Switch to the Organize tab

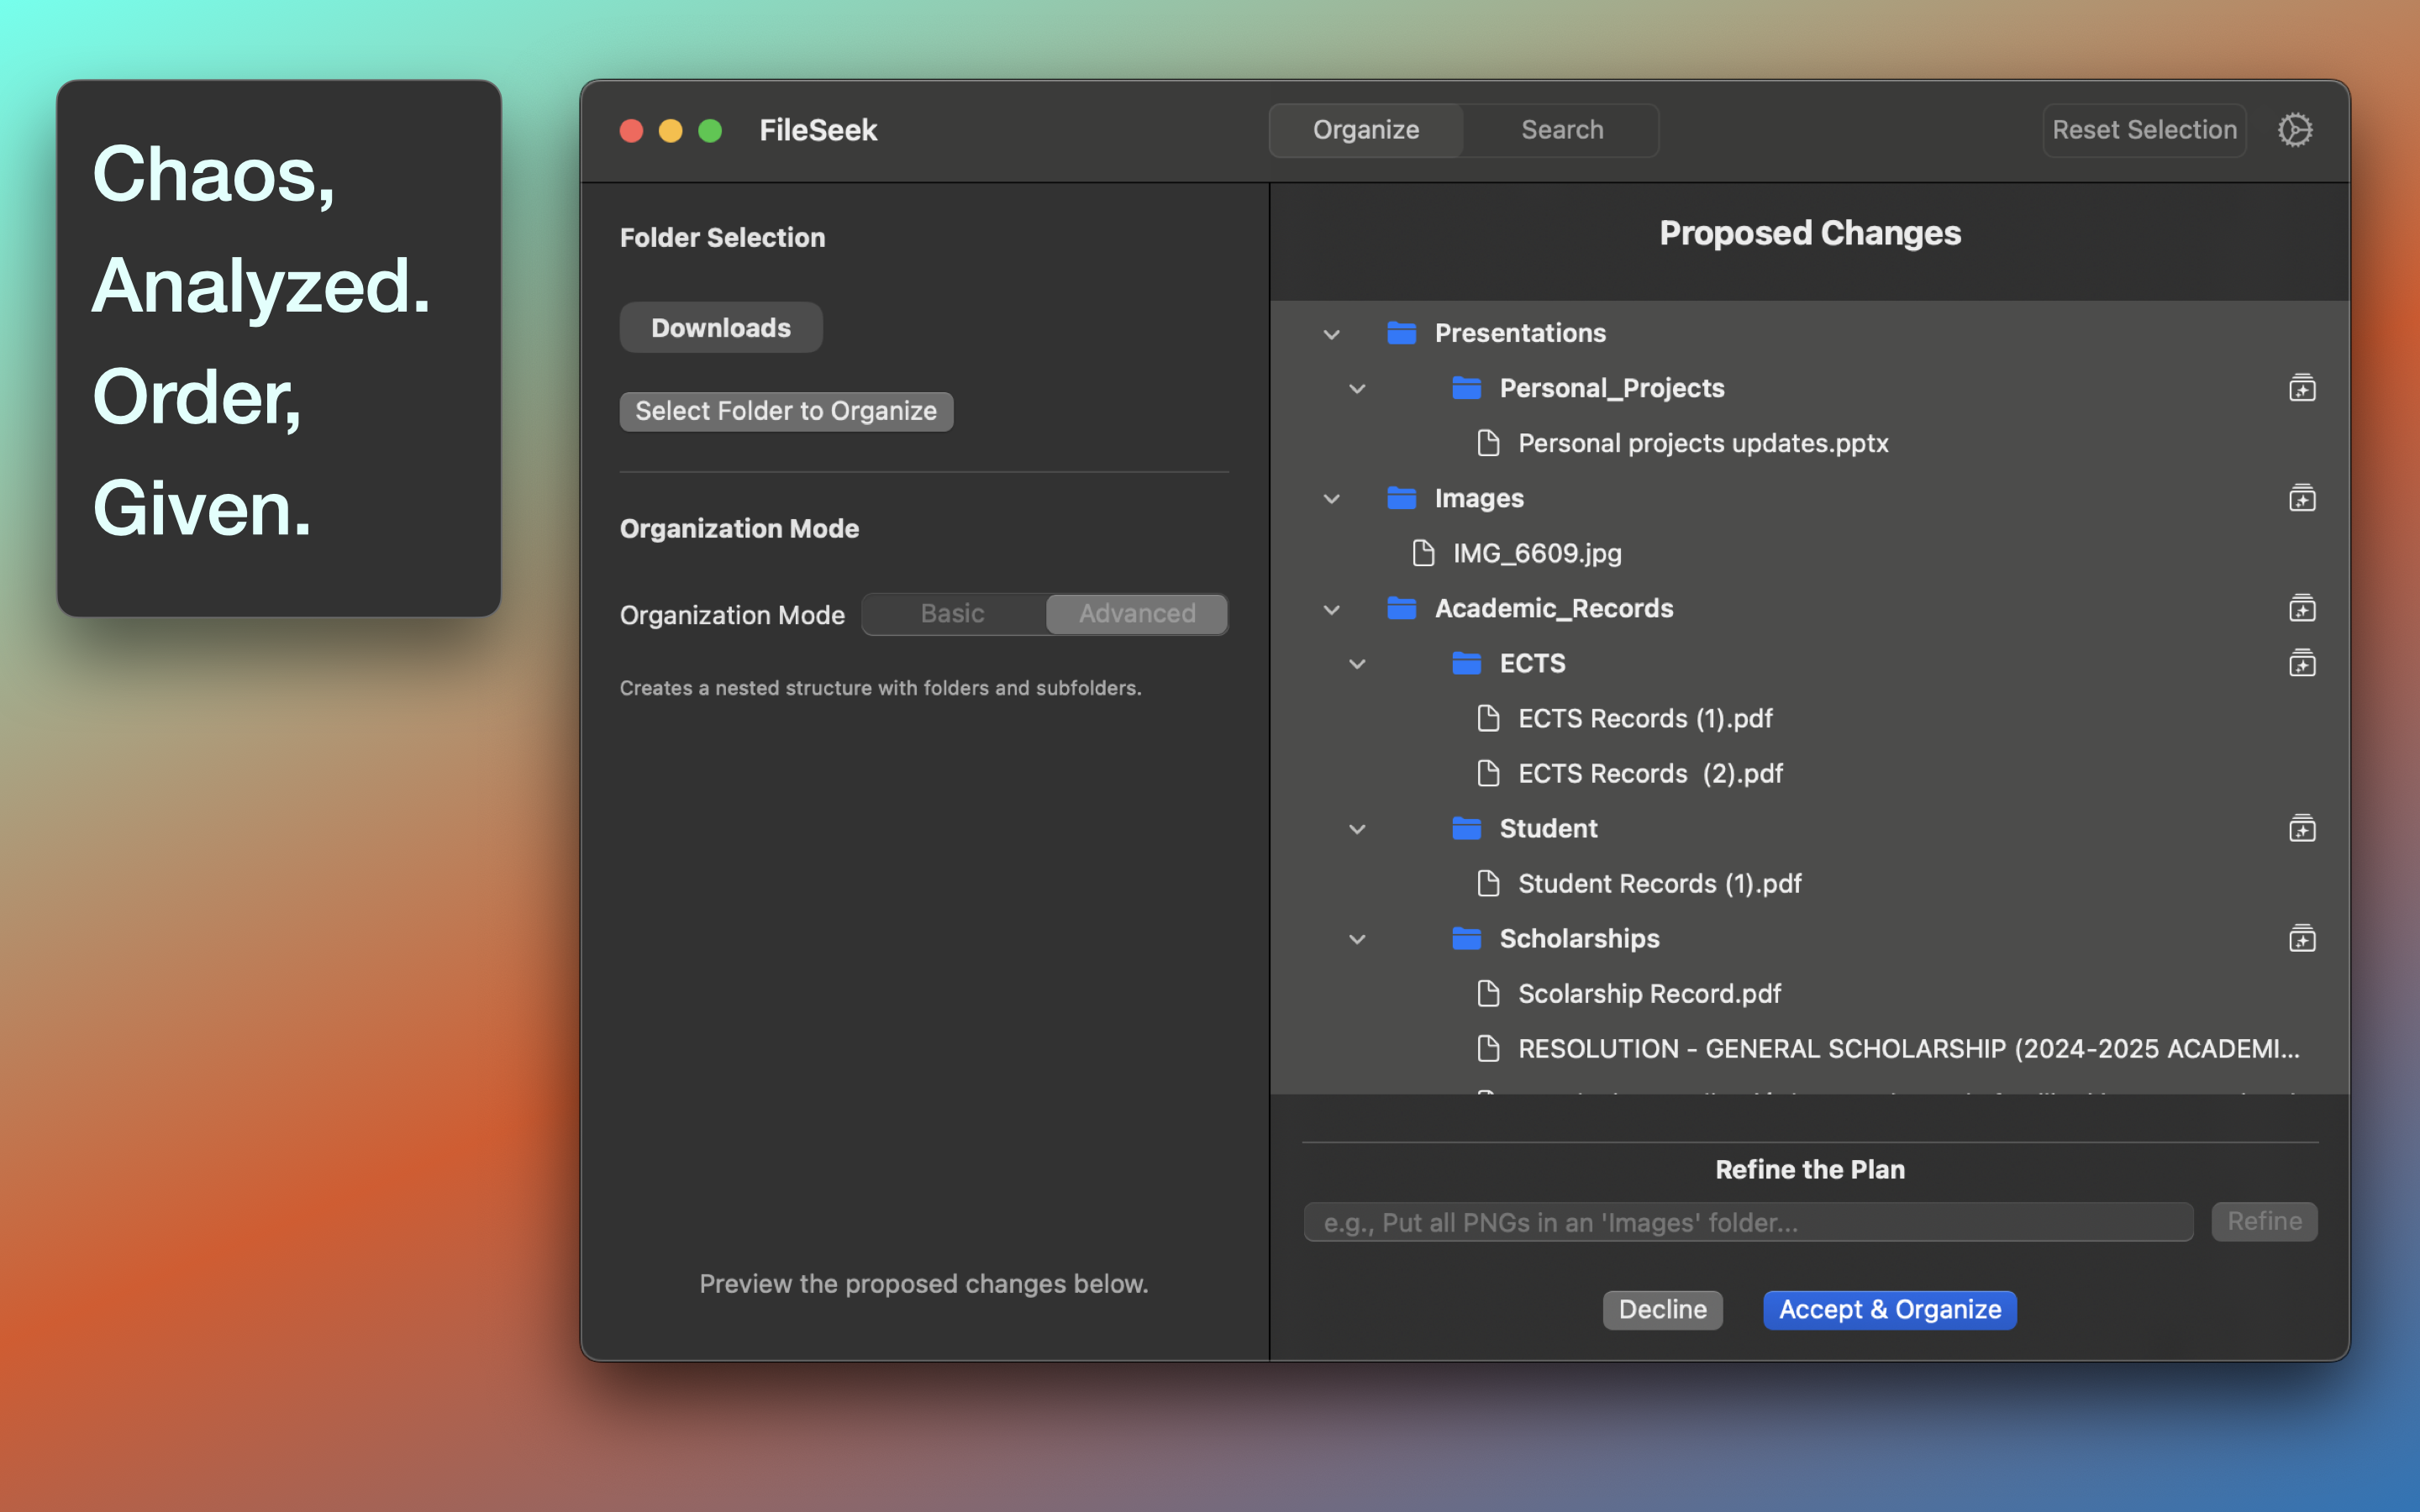(1366, 130)
